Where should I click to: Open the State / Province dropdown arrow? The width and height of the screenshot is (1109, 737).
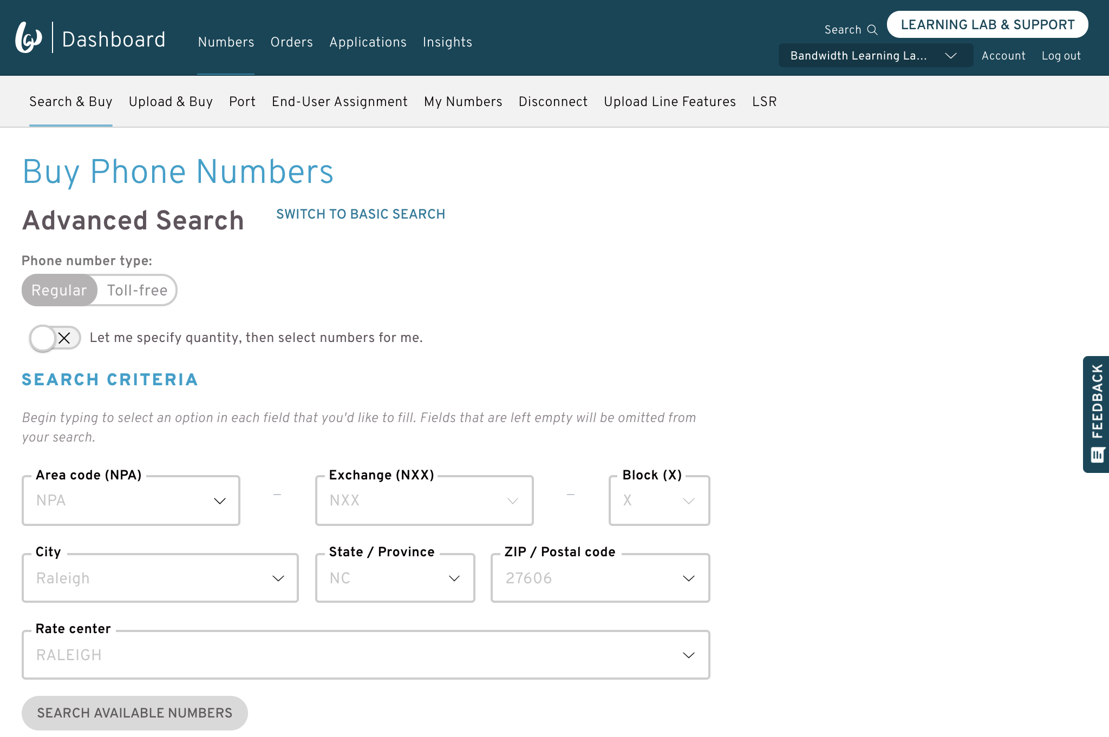[x=454, y=578]
